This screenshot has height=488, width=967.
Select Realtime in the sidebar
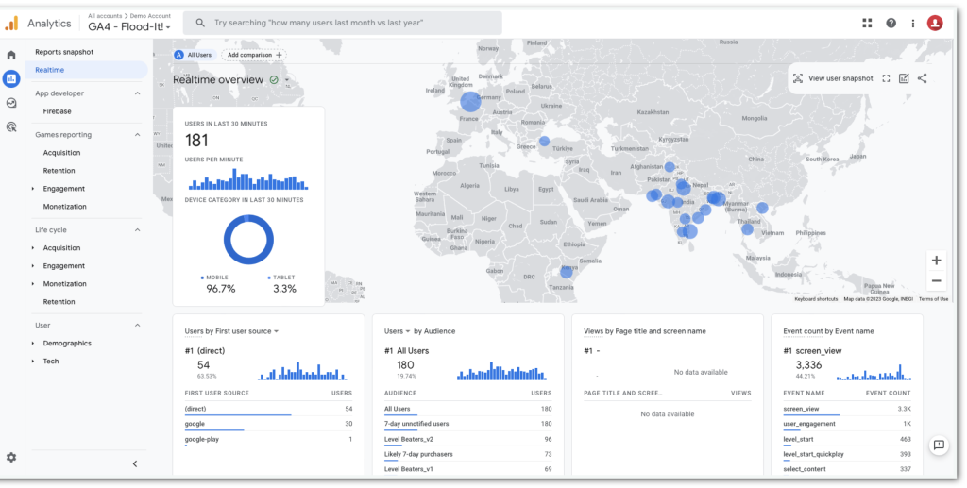(x=86, y=70)
